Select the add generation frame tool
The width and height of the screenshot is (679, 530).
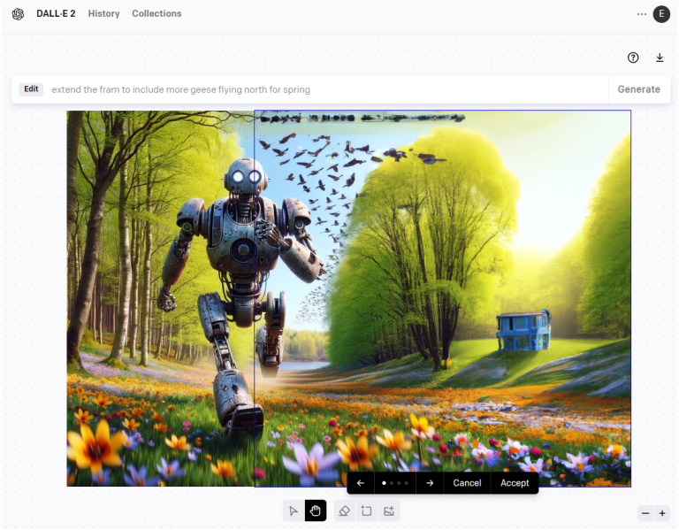pyautogui.click(x=366, y=511)
